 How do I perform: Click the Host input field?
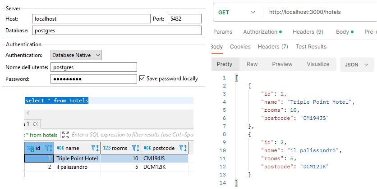[91, 19]
